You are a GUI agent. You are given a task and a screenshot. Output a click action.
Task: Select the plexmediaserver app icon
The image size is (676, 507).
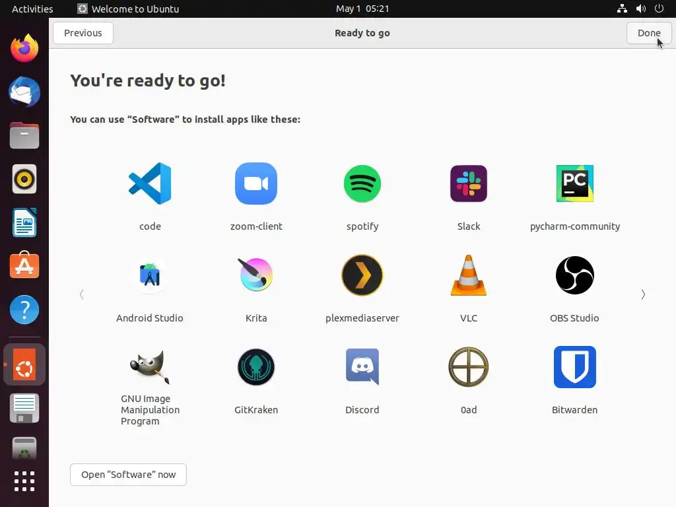tap(362, 275)
